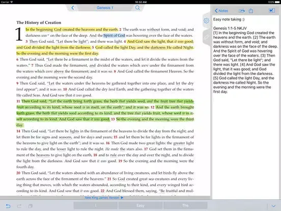Tap red verse number 16
Image resolution: width=281 pixels, height=211 pixels.
pyautogui.click(x=108, y=143)
